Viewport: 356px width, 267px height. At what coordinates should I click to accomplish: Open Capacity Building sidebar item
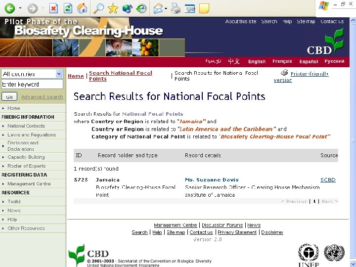26,157
